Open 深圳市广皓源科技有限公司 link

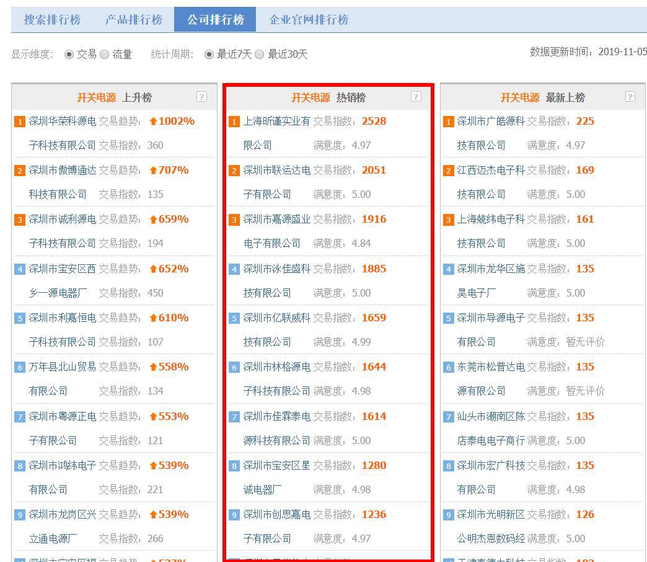[x=491, y=133]
